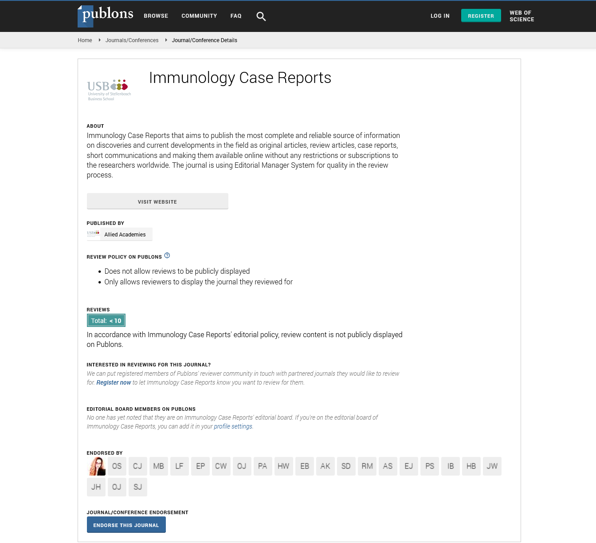Open the search magnifier icon
The image size is (596, 543).
click(x=261, y=16)
